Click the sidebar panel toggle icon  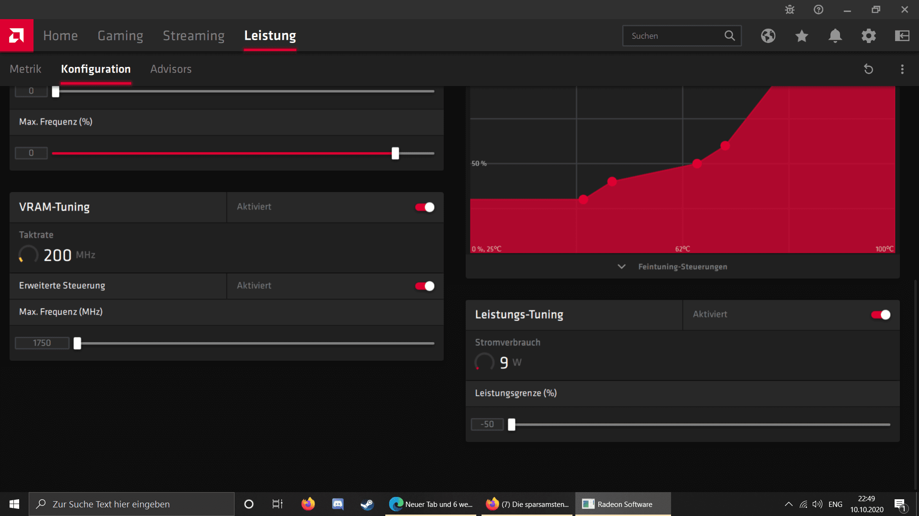(902, 36)
